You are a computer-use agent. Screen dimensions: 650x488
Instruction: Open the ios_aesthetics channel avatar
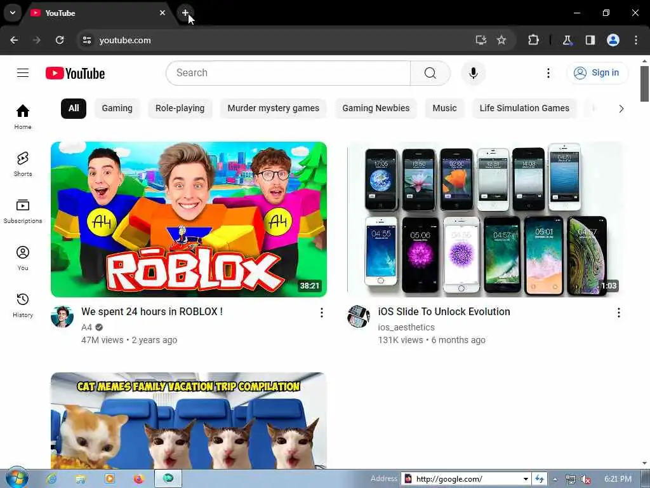(x=359, y=316)
